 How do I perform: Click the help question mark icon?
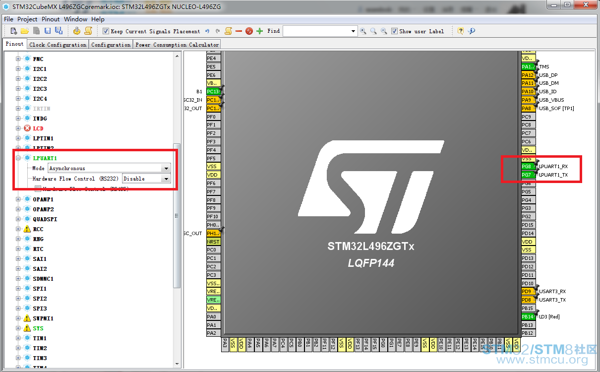(461, 31)
